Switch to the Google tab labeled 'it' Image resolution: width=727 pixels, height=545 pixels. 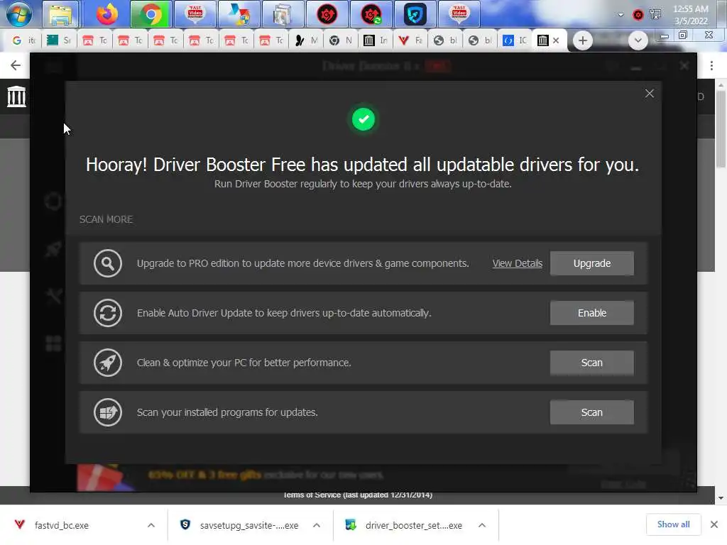pyautogui.click(x=23, y=40)
